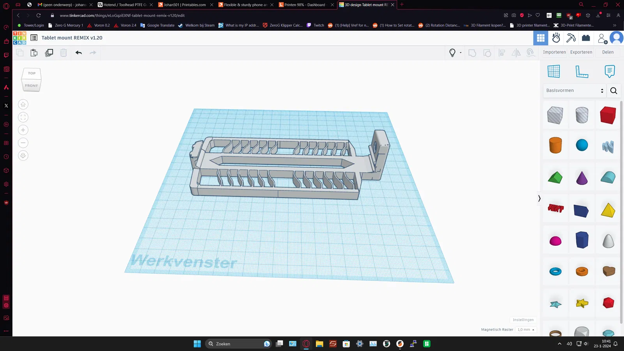Click the design title Tablet mount REMIX v1.20
The height and width of the screenshot is (351, 624).
click(x=72, y=38)
